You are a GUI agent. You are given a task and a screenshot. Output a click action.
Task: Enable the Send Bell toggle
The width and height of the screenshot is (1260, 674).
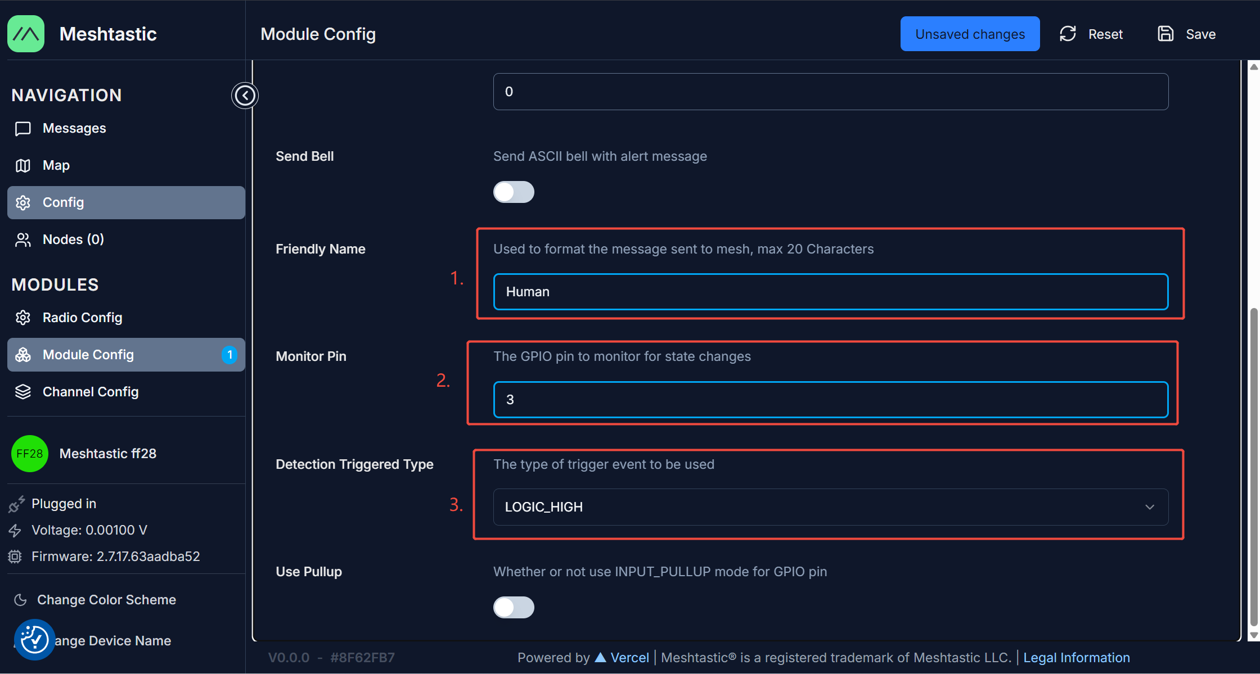coord(514,192)
